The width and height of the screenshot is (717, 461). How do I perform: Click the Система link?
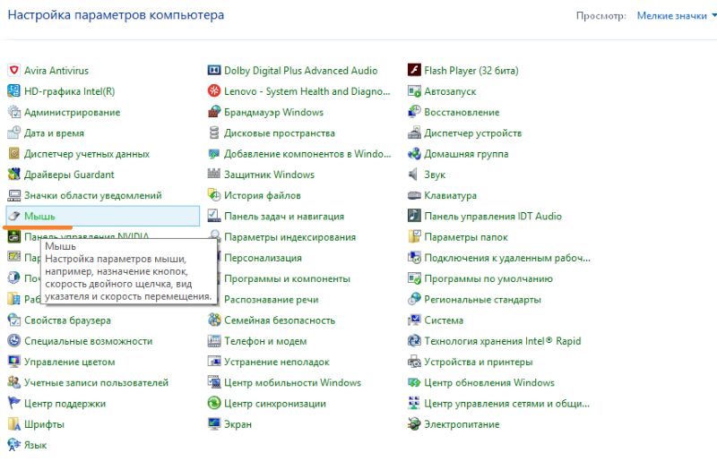[x=444, y=320]
